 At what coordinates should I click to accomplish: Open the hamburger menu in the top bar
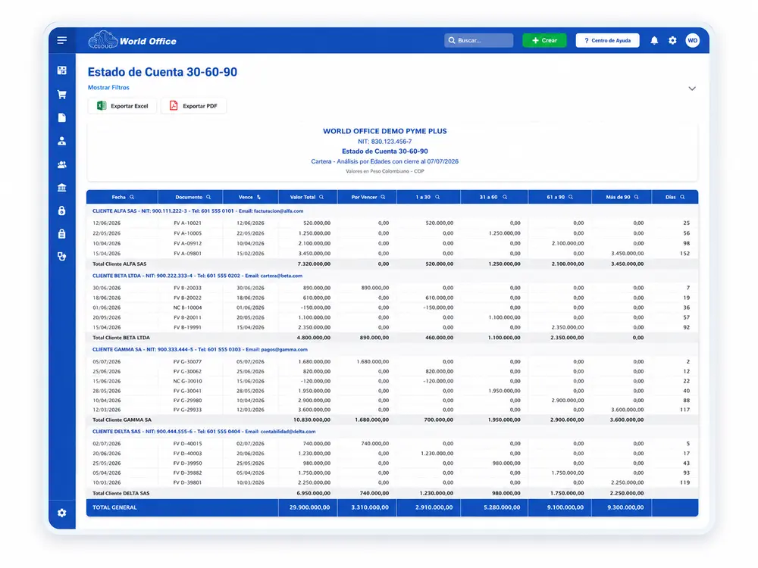point(62,41)
